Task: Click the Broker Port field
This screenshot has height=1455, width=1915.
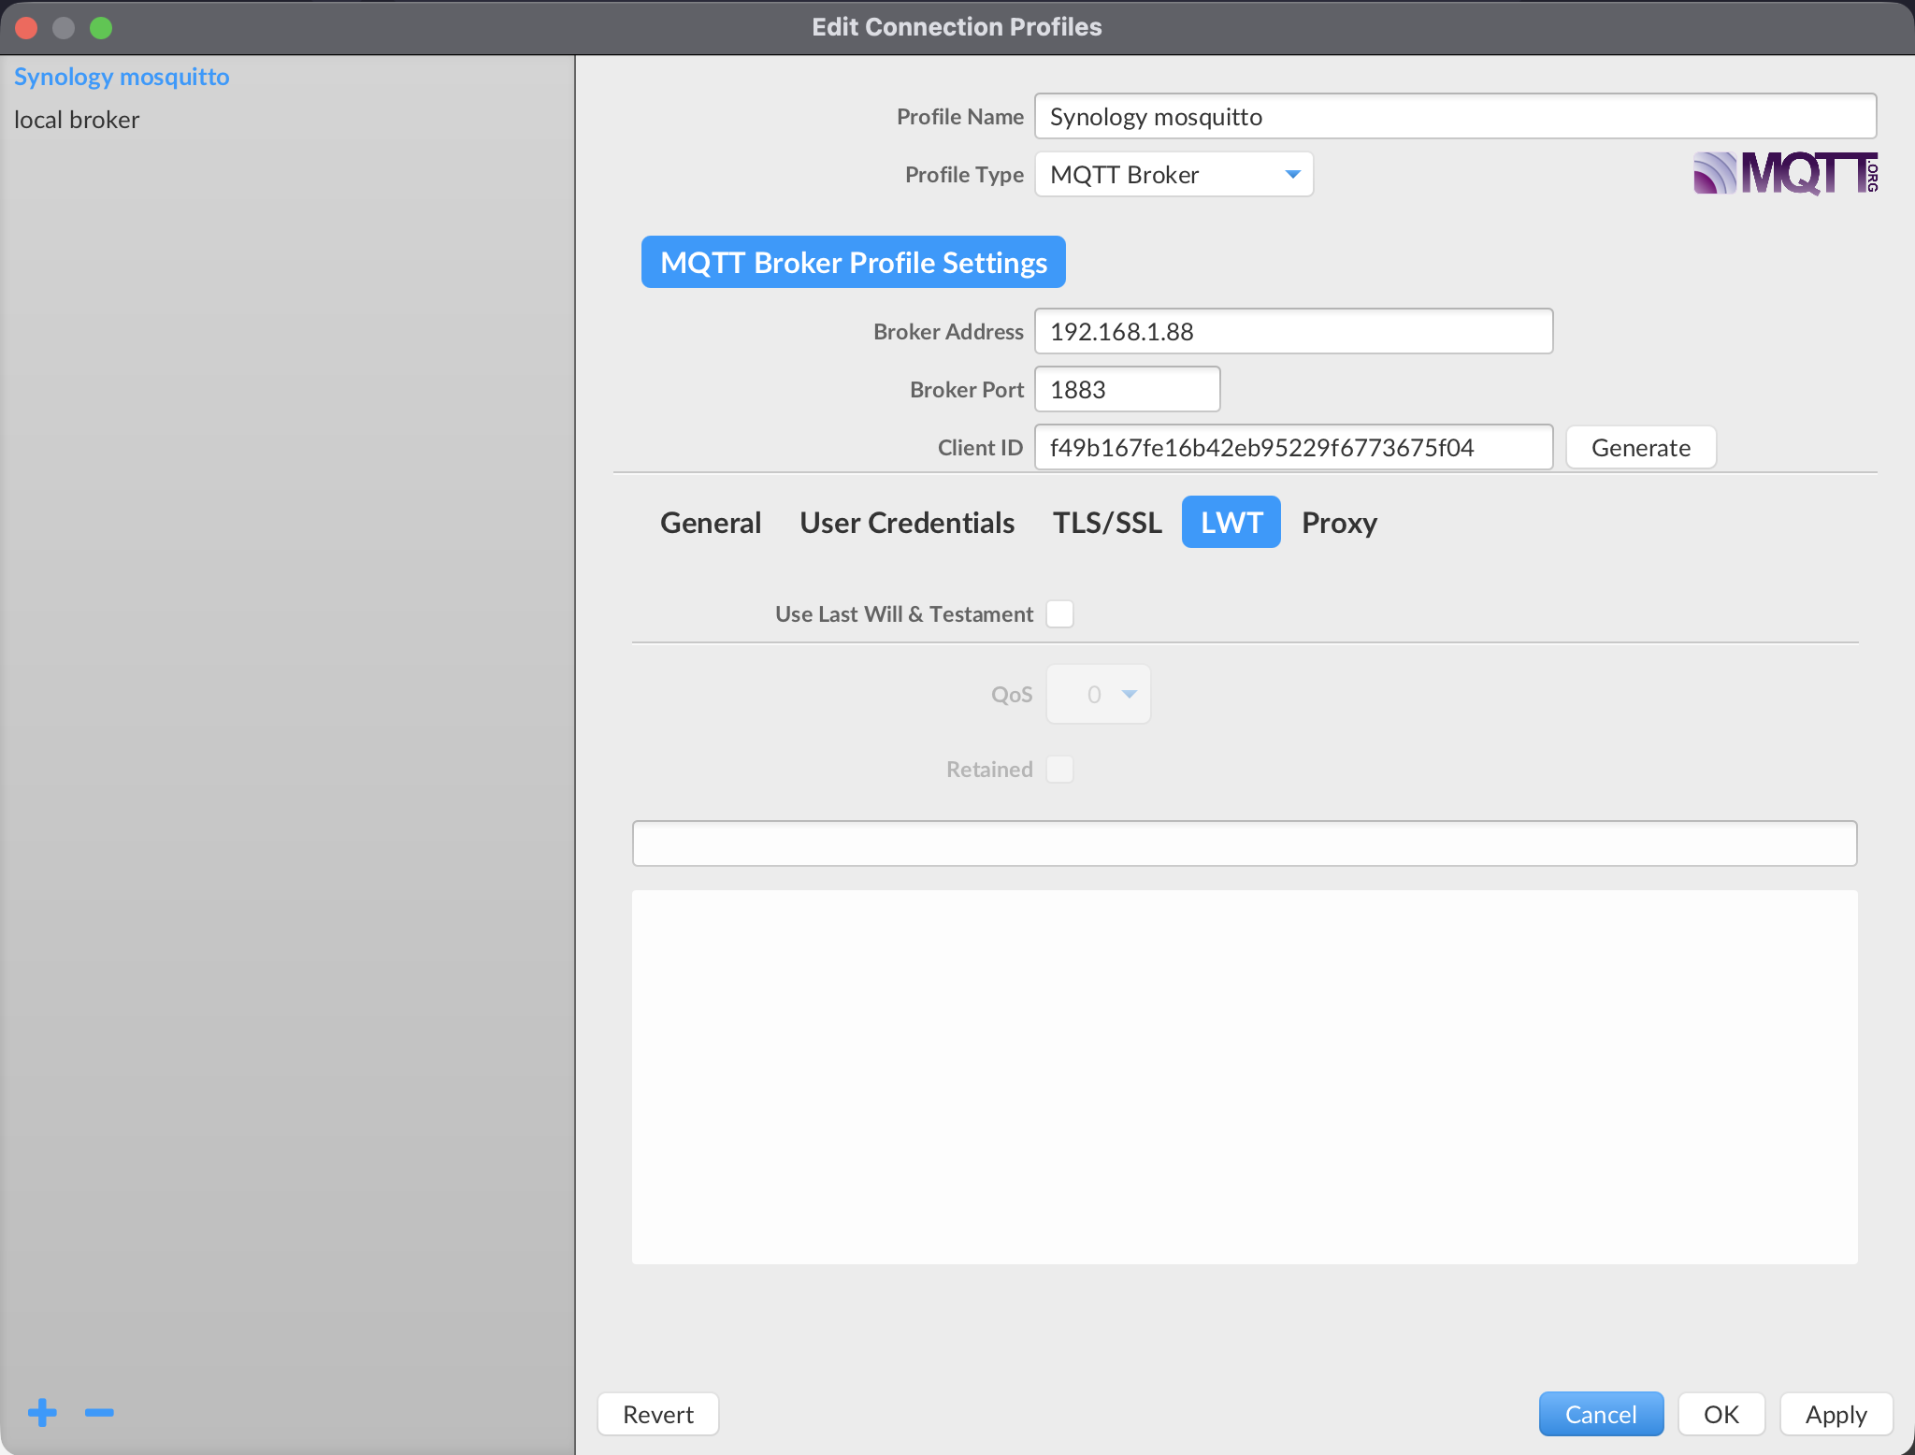Action: pyautogui.click(x=1128, y=390)
